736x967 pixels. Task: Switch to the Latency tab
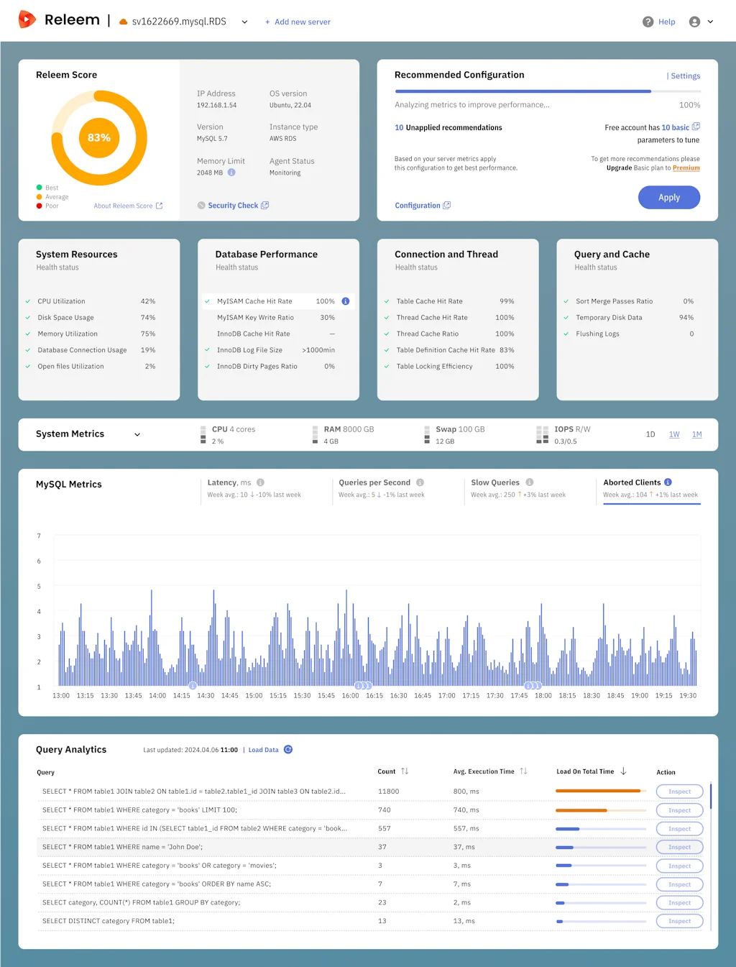(230, 482)
